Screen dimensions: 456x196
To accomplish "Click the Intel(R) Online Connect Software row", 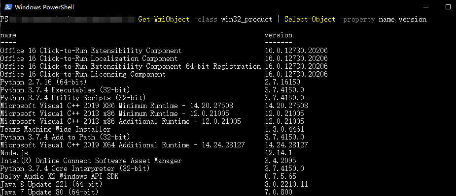I will 164,161.
